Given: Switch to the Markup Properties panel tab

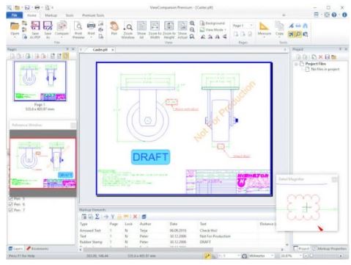Looking at the screenshot, I should pyautogui.click(x=330, y=248).
